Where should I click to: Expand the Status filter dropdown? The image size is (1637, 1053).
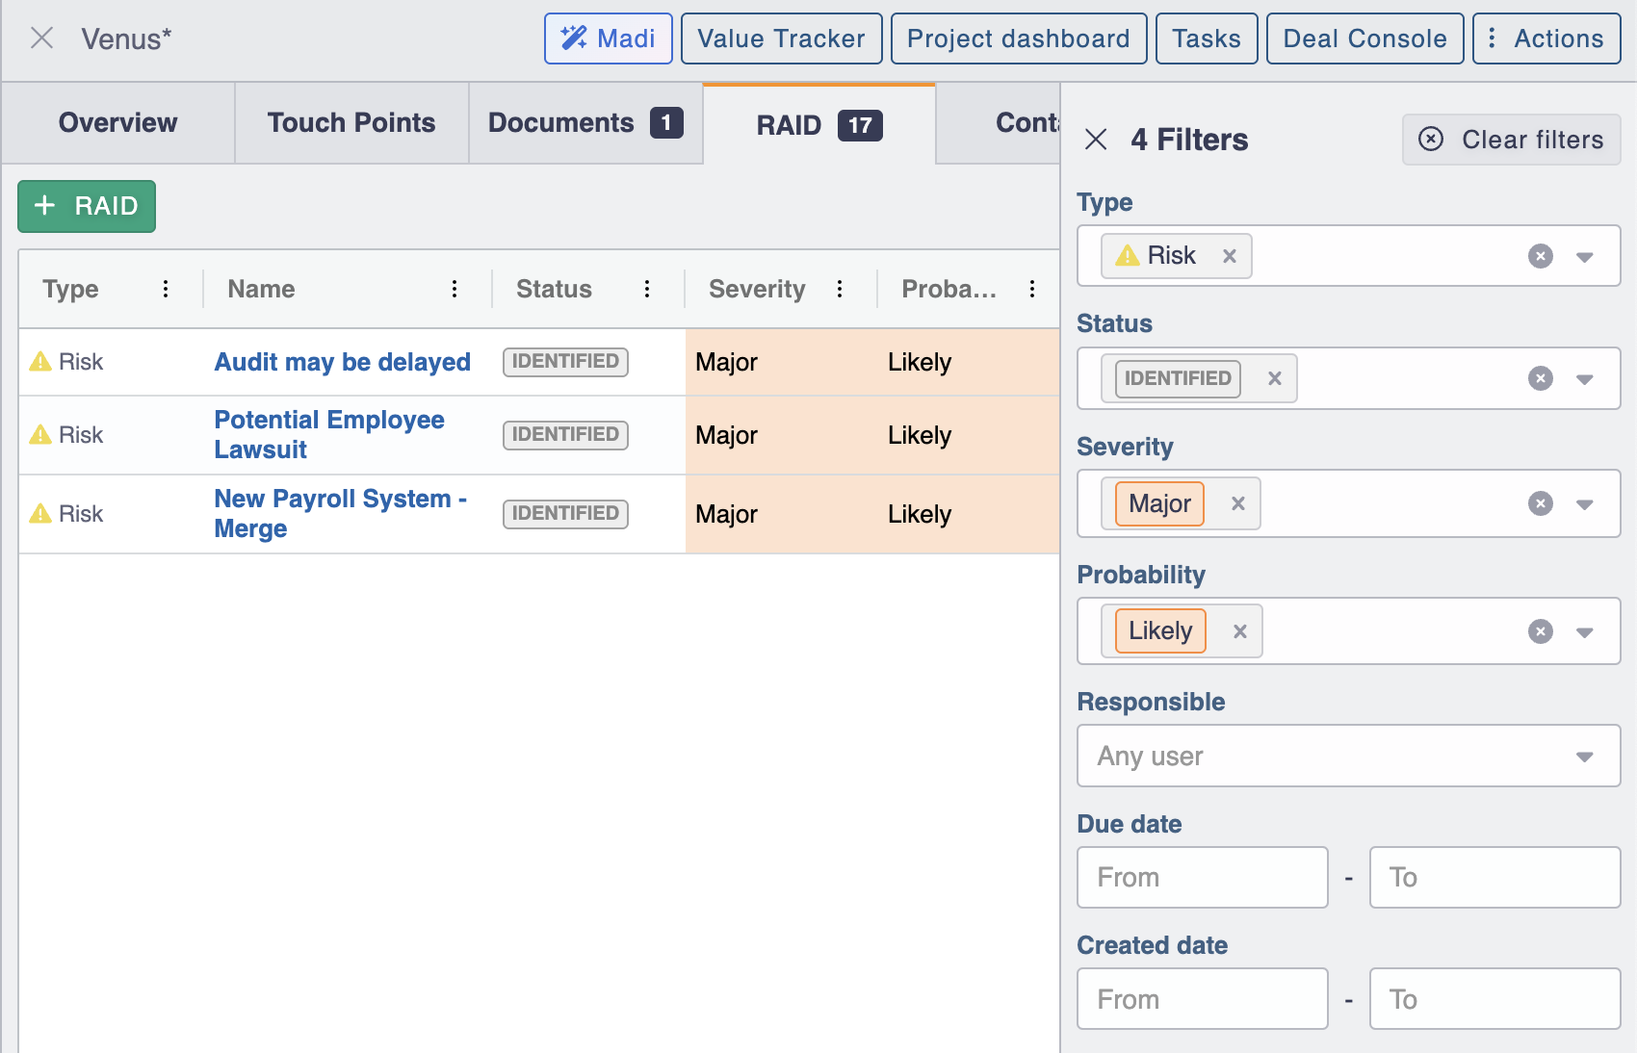pos(1585,379)
